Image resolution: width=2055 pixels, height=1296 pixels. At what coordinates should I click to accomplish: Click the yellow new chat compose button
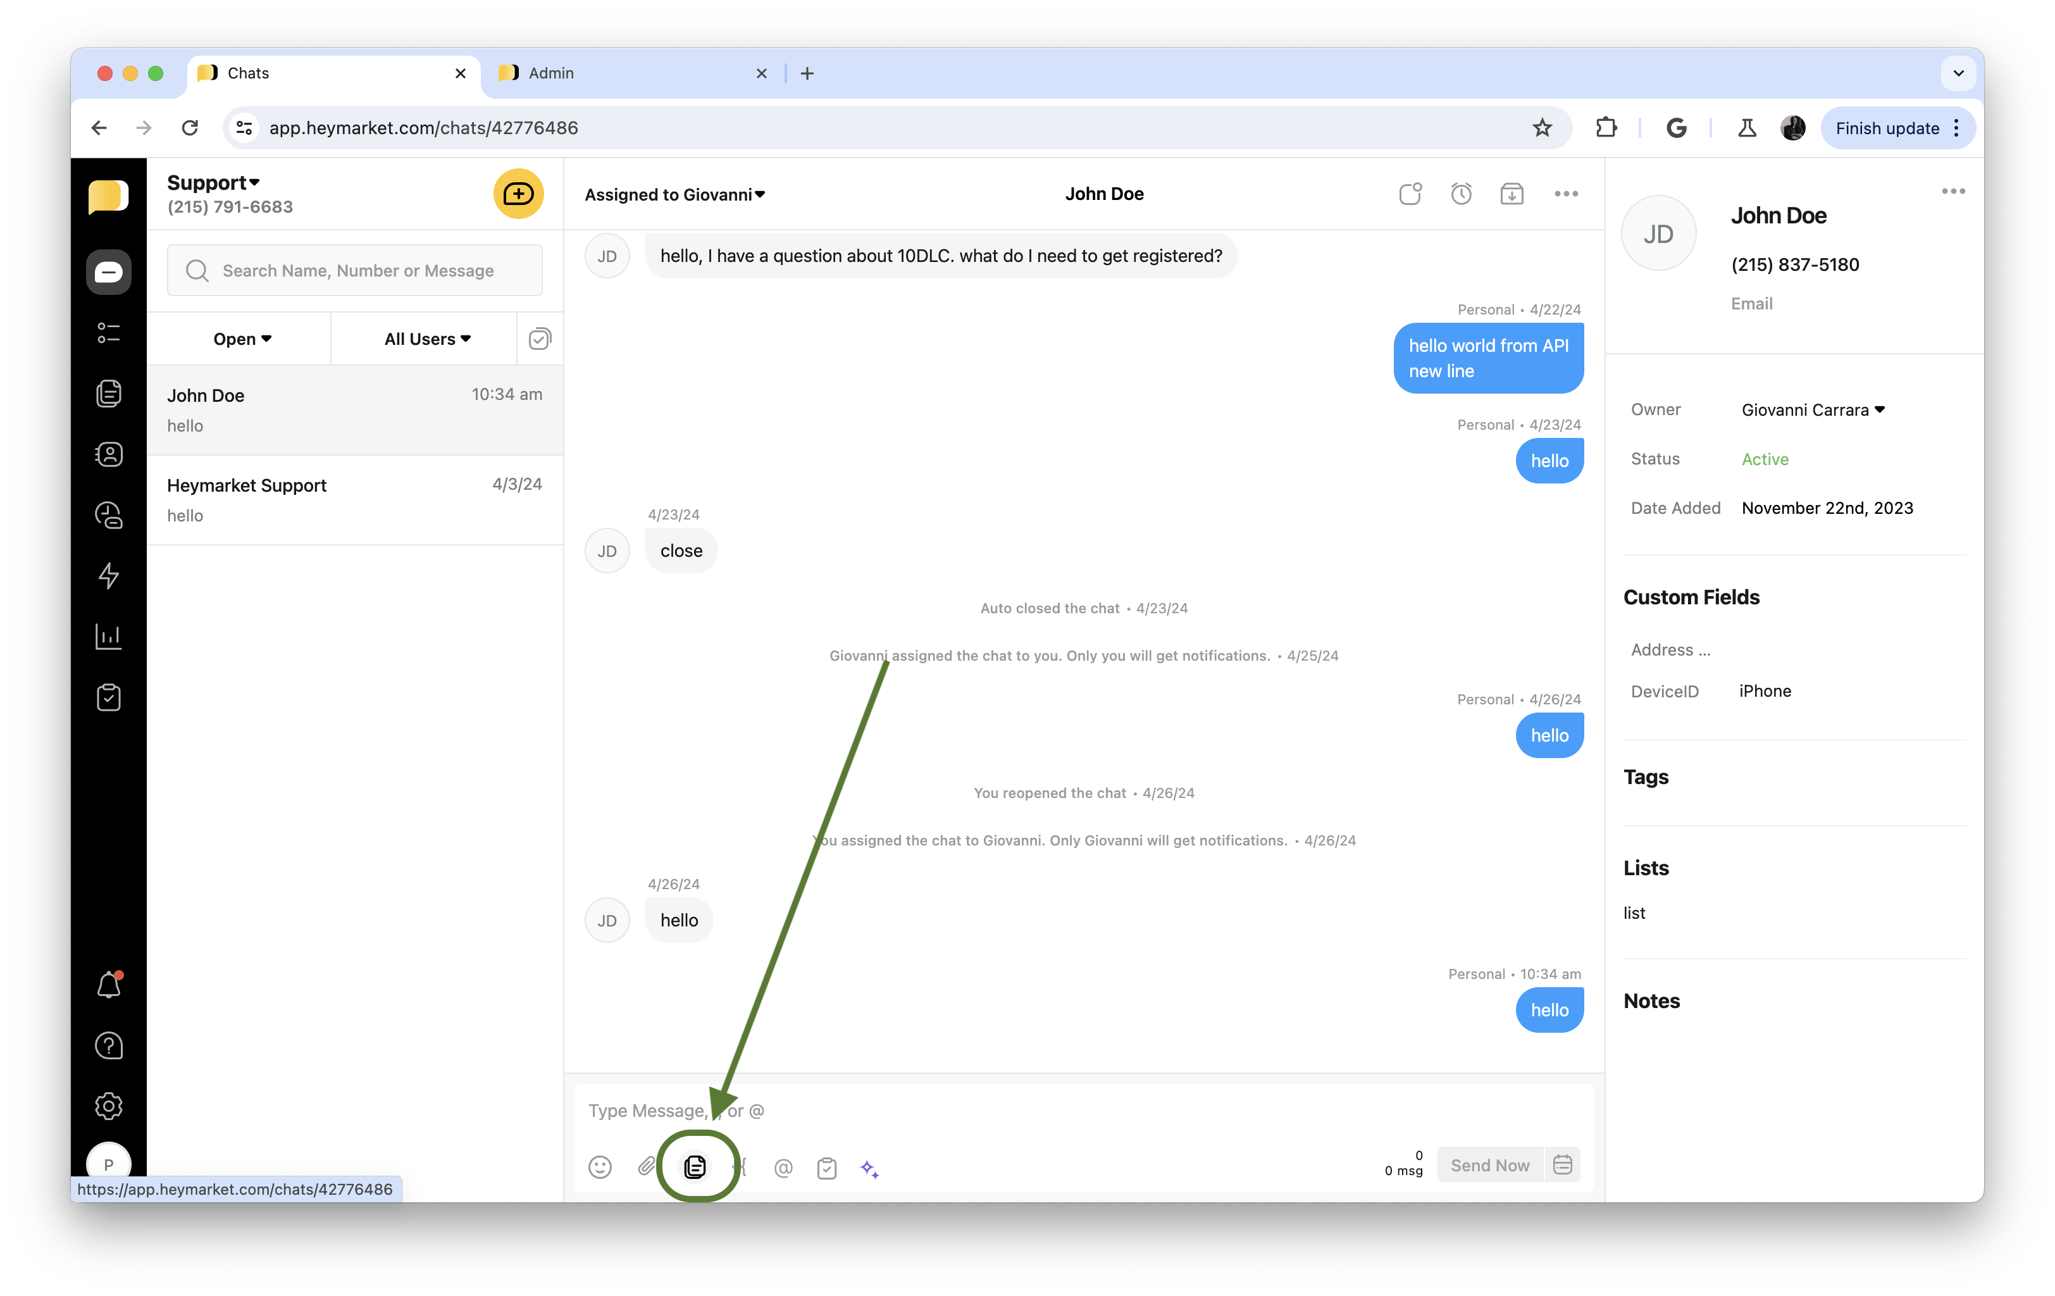[518, 194]
